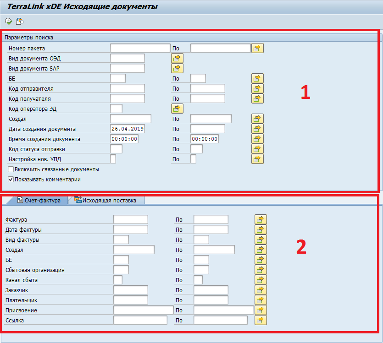Click the Дата создания документа from field

pos(128,129)
